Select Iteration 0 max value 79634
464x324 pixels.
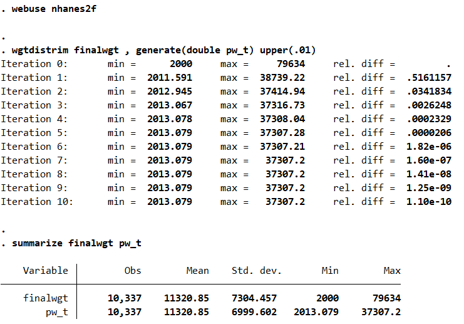pos(291,64)
